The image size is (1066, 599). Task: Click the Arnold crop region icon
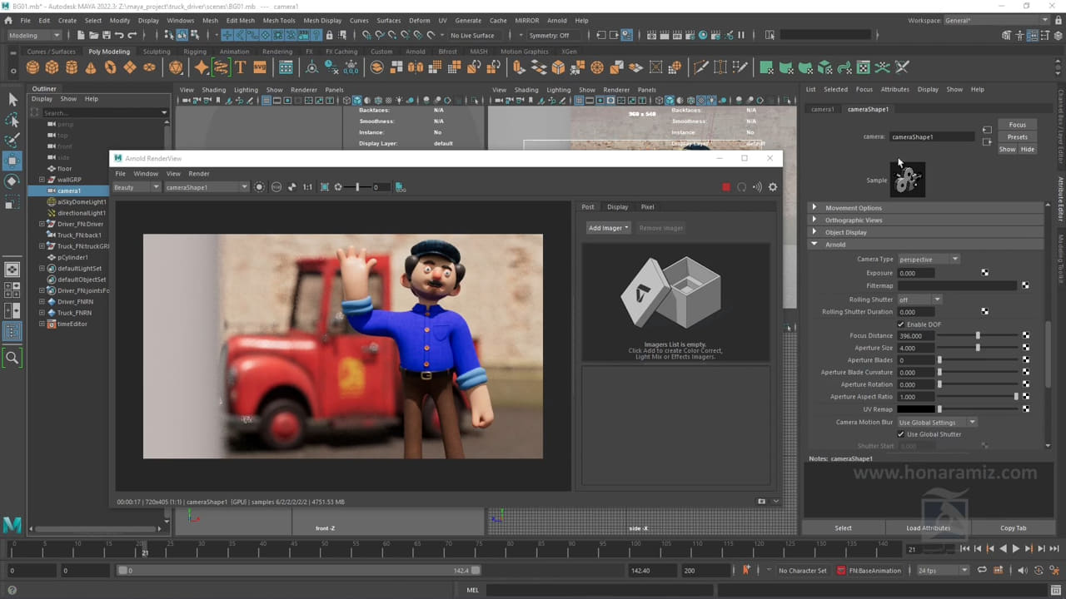pyautogui.click(x=324, y=187)
